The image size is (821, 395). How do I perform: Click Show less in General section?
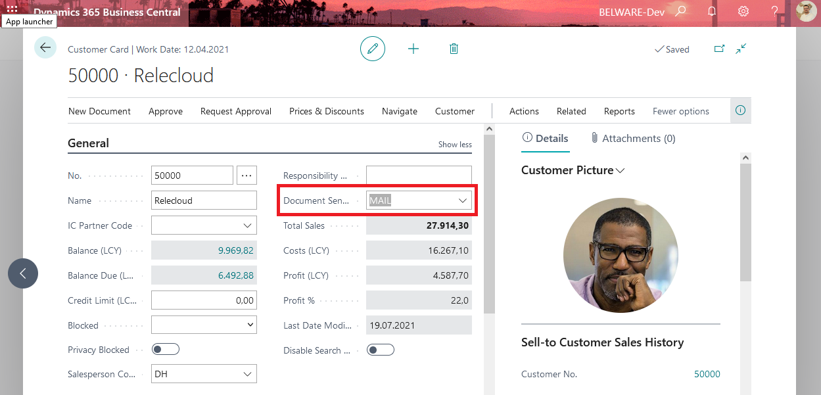(x=455, y=145)
